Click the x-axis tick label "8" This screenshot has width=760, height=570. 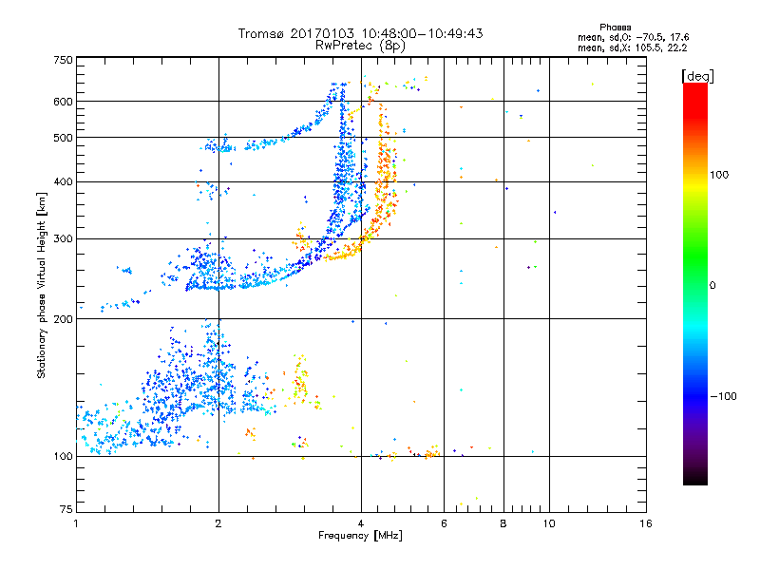coord(503,523)
